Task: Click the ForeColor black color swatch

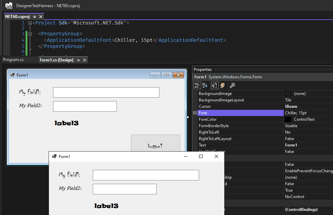Action: click(287, 119)
